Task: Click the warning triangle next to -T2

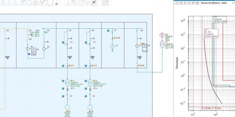Action: [94, 80]
